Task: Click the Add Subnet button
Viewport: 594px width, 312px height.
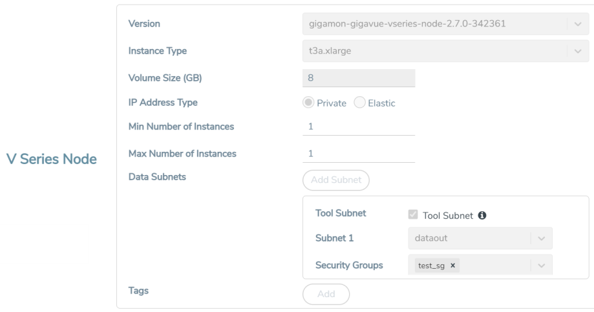Action: [335, 180]
